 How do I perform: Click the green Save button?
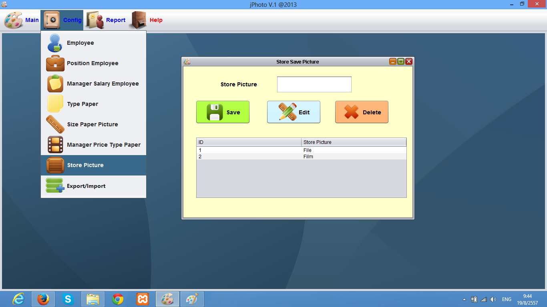coord(223,112)
